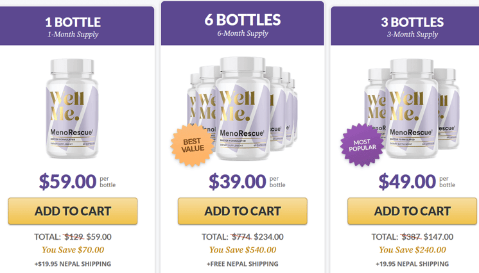Click the 6-Month Supply subtitle
479x273 pixels.
coord(243,33)
